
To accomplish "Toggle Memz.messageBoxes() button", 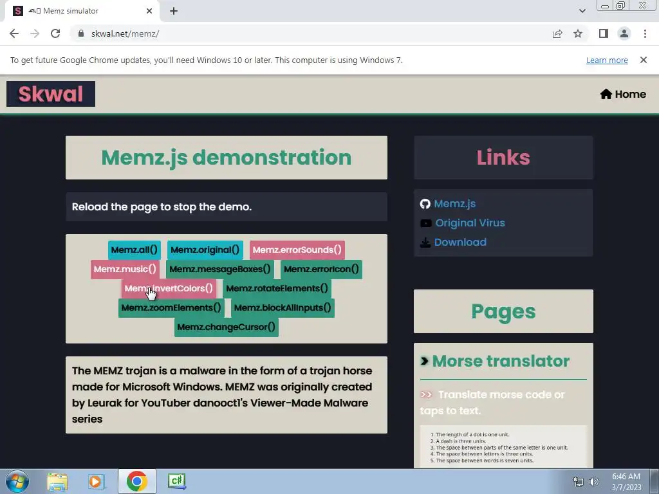I will [220, 270].
